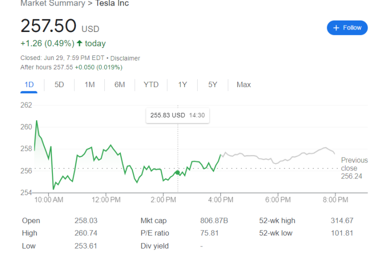Viewport: 386px width, 260px height.
Task: Click the 8:00 PM axis label
Action: [335, 199]
